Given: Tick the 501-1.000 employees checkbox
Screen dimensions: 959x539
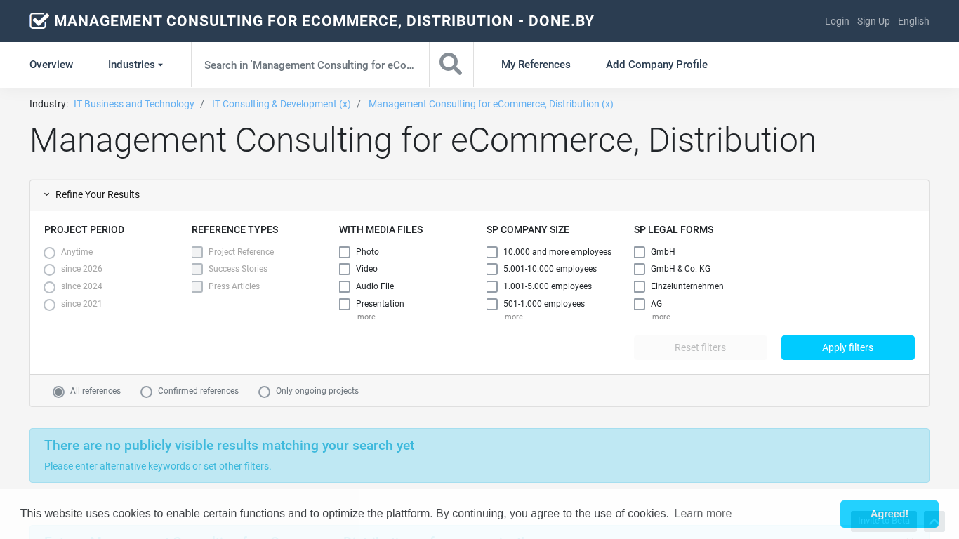Looking at the screenshot, I should 492,304.
